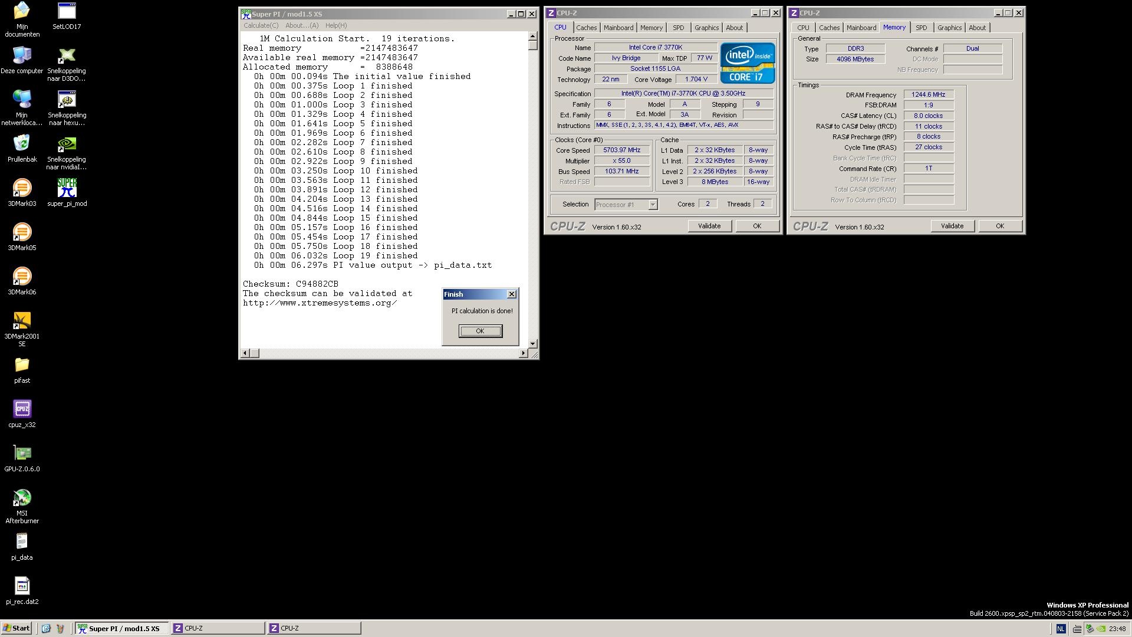
Task: Open the MSI Afterburner desktop icon
Action: tap(22, 498)
